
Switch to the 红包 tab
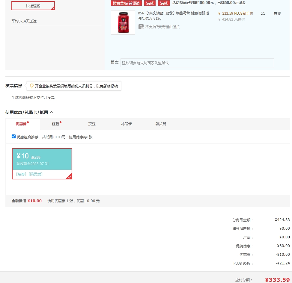click(55, 124)
